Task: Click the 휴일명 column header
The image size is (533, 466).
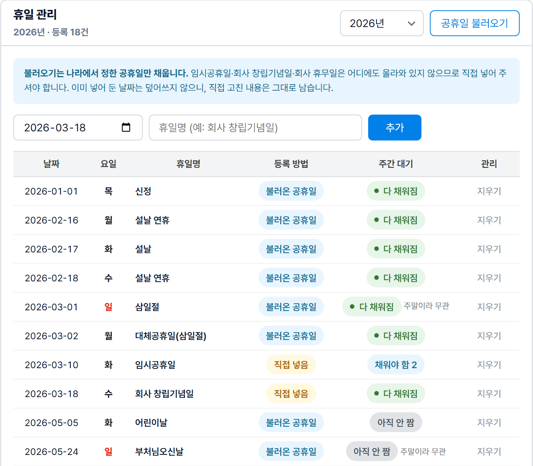Action: (x=188, y=164)
